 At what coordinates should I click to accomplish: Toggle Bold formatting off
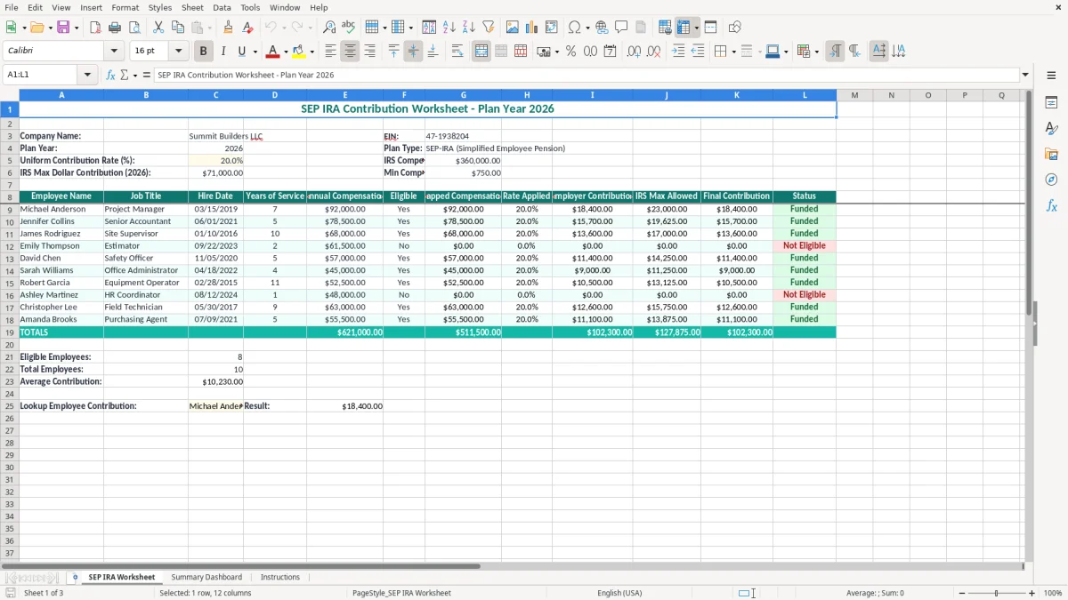[x=203, y=52]
